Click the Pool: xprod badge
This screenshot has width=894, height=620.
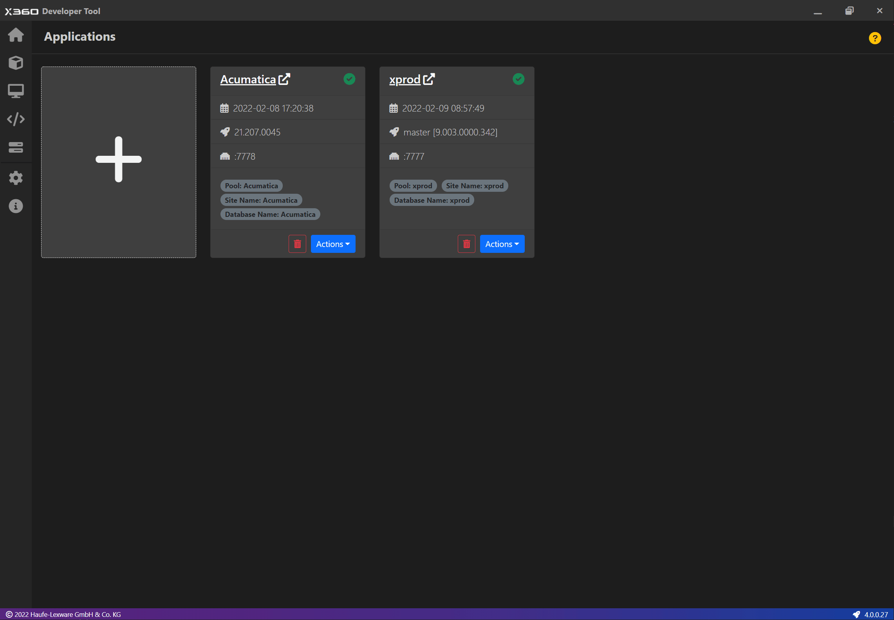pyautogui.click(x=413, y=186)
